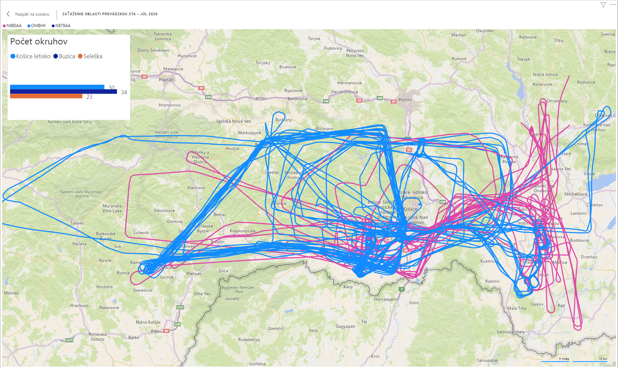Toggle the N980AA legend label
The width and height of the screenshot is (618, 368).
coord(14,26)
